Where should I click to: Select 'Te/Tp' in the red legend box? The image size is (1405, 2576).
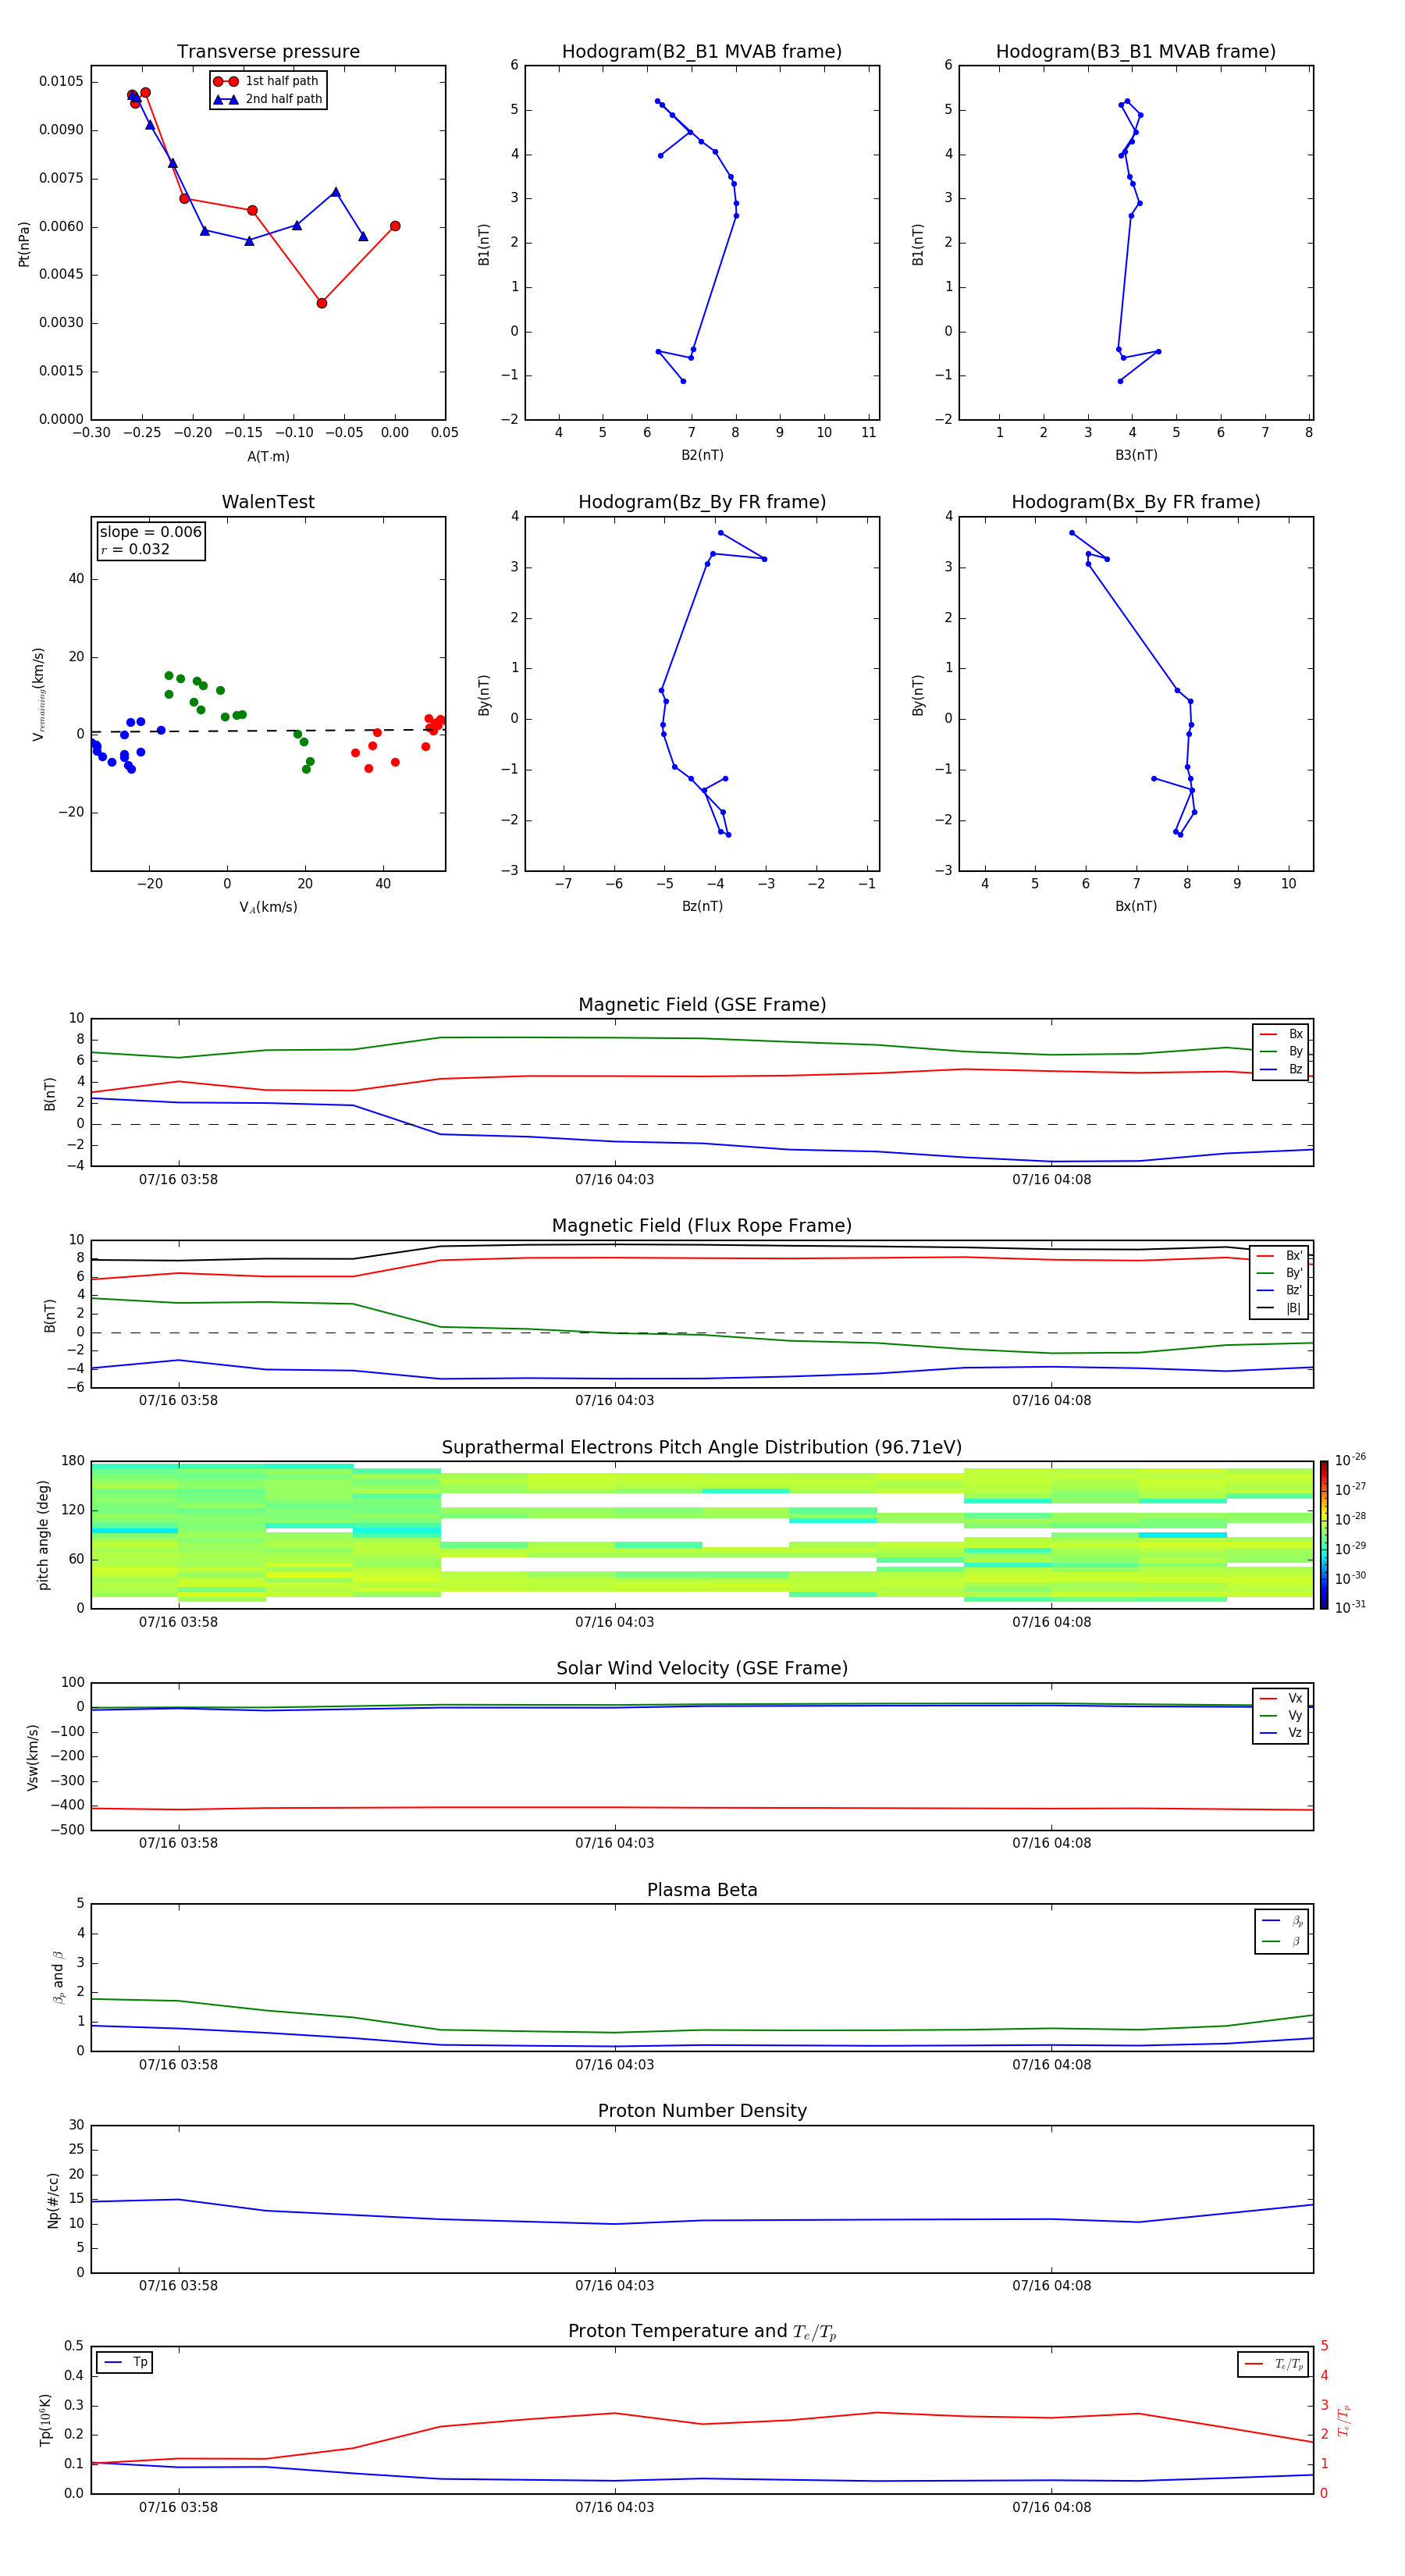(x=1275, y=2364)
